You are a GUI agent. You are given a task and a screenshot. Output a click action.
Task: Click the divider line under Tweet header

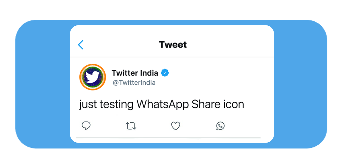click(172, 57)
